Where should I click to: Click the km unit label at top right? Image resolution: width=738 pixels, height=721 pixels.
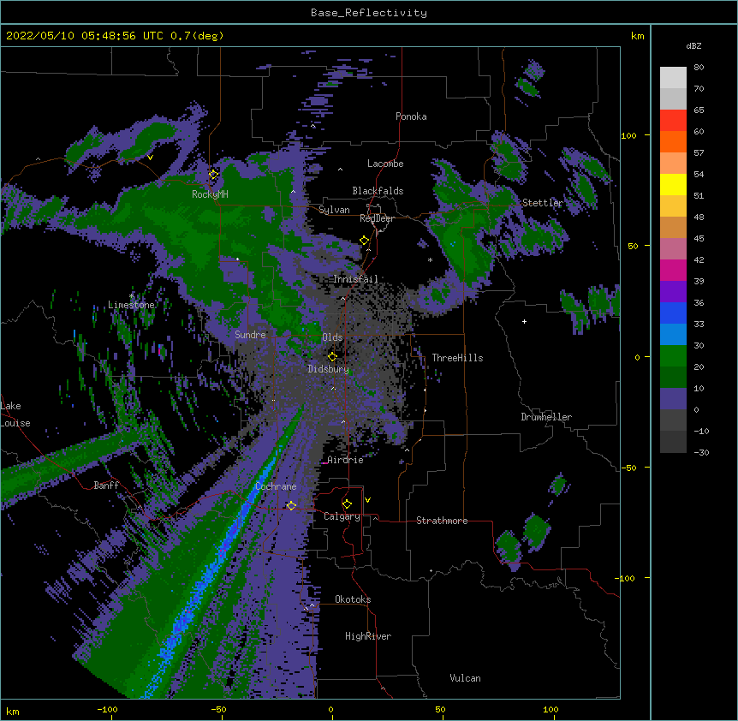(x=638, y=36)
